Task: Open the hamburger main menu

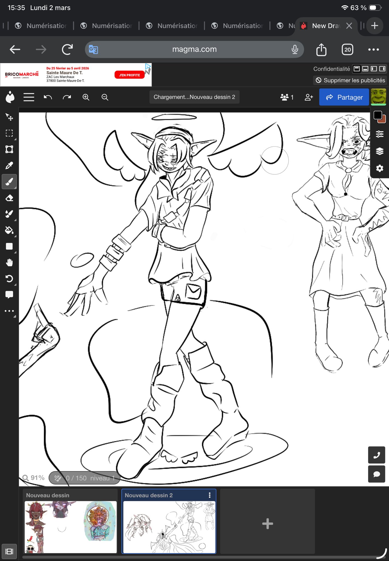Action: coord(29,97)
